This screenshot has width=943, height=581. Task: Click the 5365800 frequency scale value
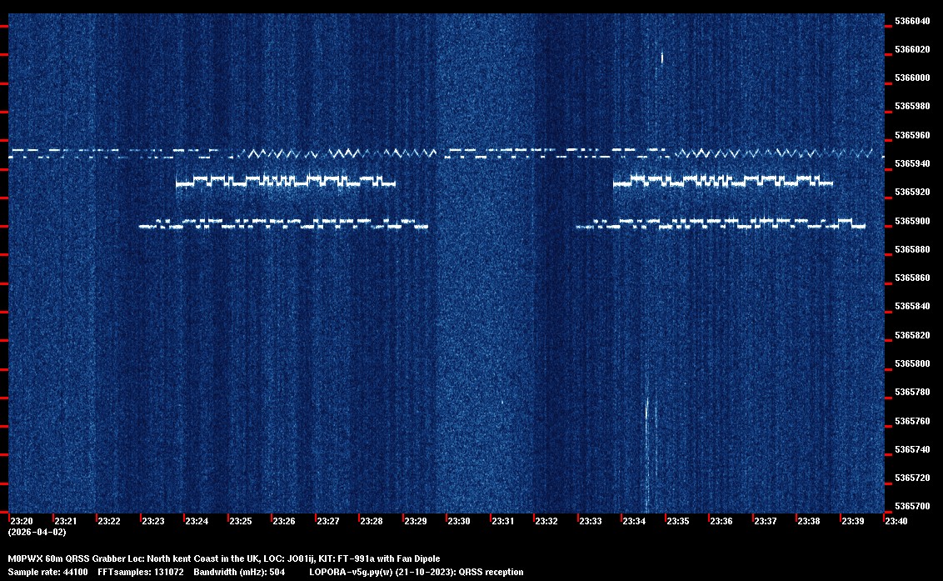(912, 363)
